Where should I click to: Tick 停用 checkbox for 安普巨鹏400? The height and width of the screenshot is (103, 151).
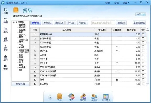point(143,34)
